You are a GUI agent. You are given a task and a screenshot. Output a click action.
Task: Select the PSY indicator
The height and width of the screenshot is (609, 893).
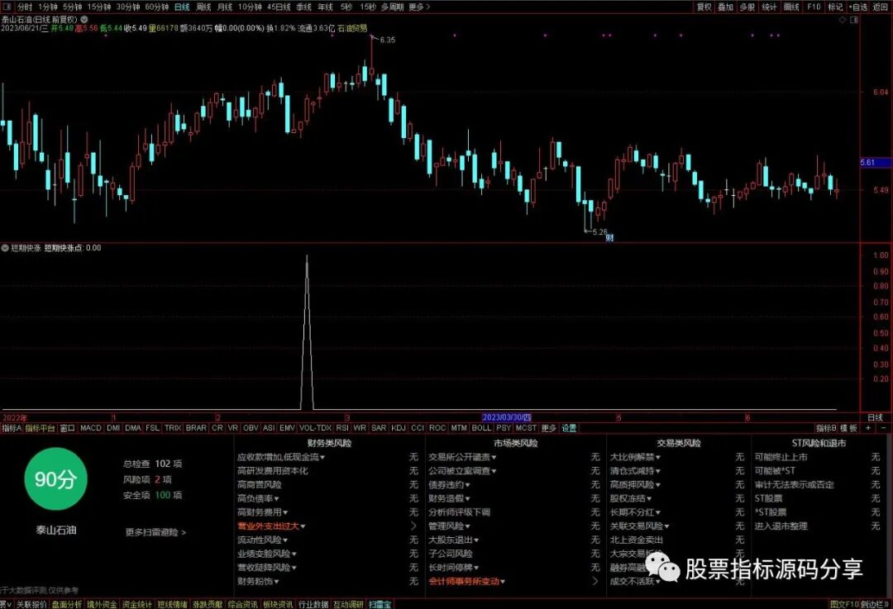[x=504, y=428]
